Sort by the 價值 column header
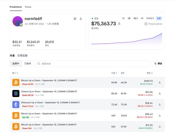This screenshot has height=134, width=174. coord(150,73)
